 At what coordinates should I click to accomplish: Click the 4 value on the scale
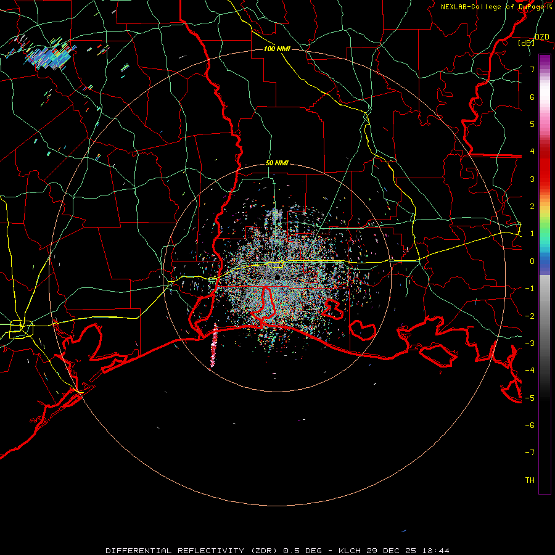tap(532, 152)
